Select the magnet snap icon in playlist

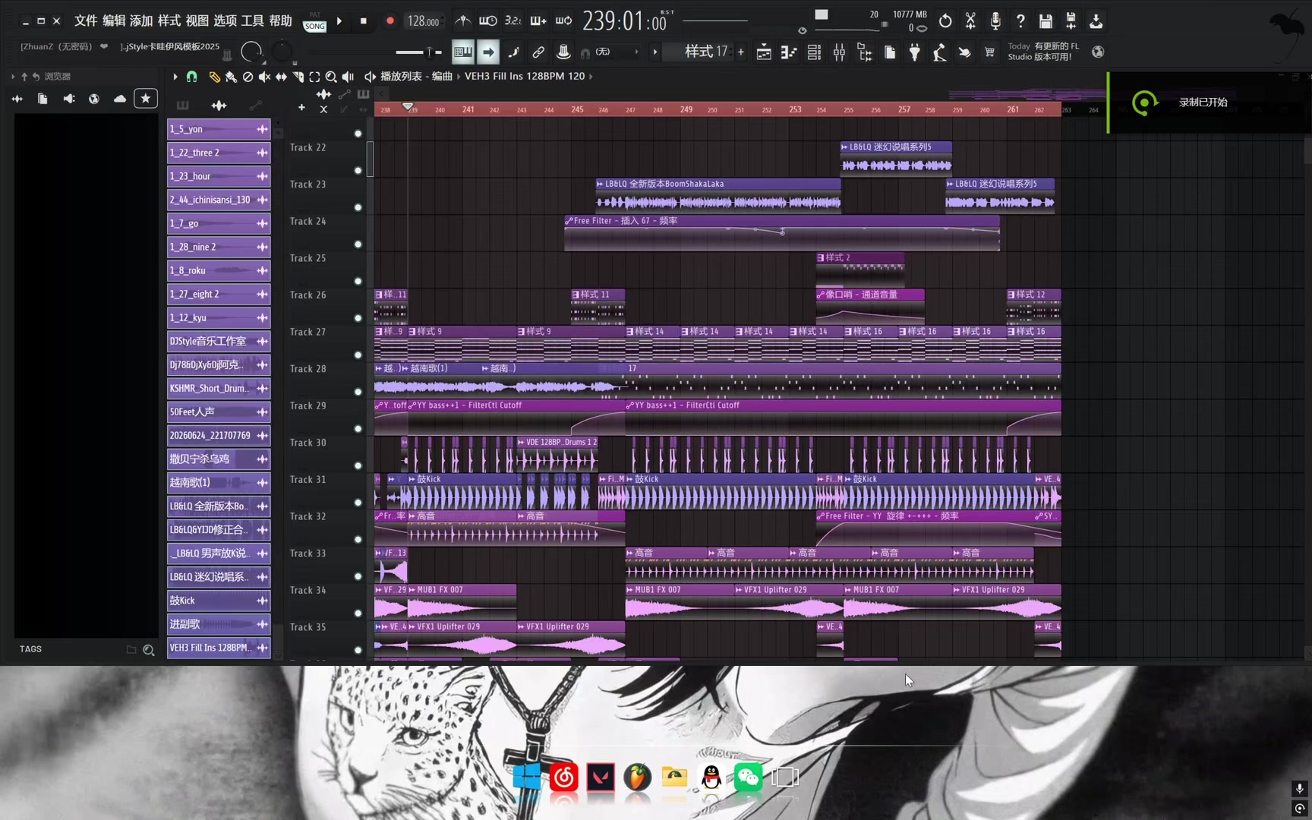tap(192, 77)
